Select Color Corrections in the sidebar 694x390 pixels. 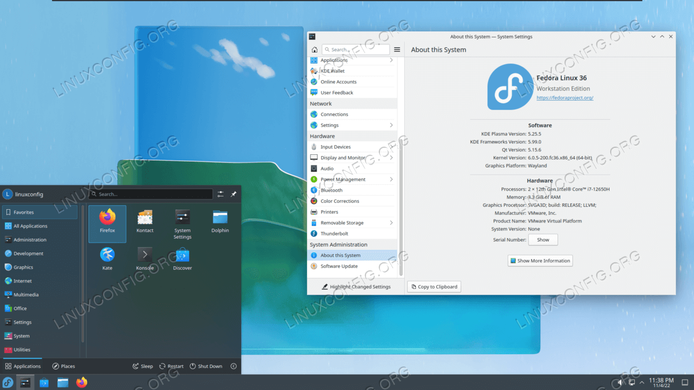(x=352, y=201)
